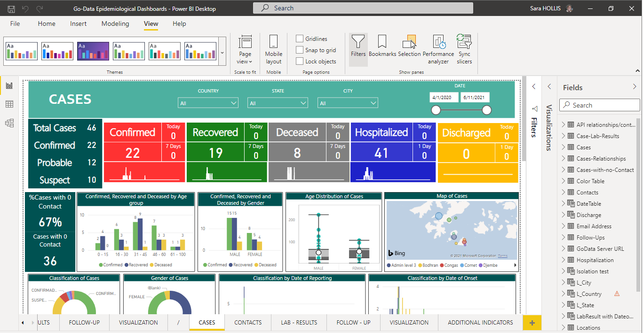Switch to the CONTACTS page tab
The width and height of the screenshot is (643, 333).
(248, 323)
